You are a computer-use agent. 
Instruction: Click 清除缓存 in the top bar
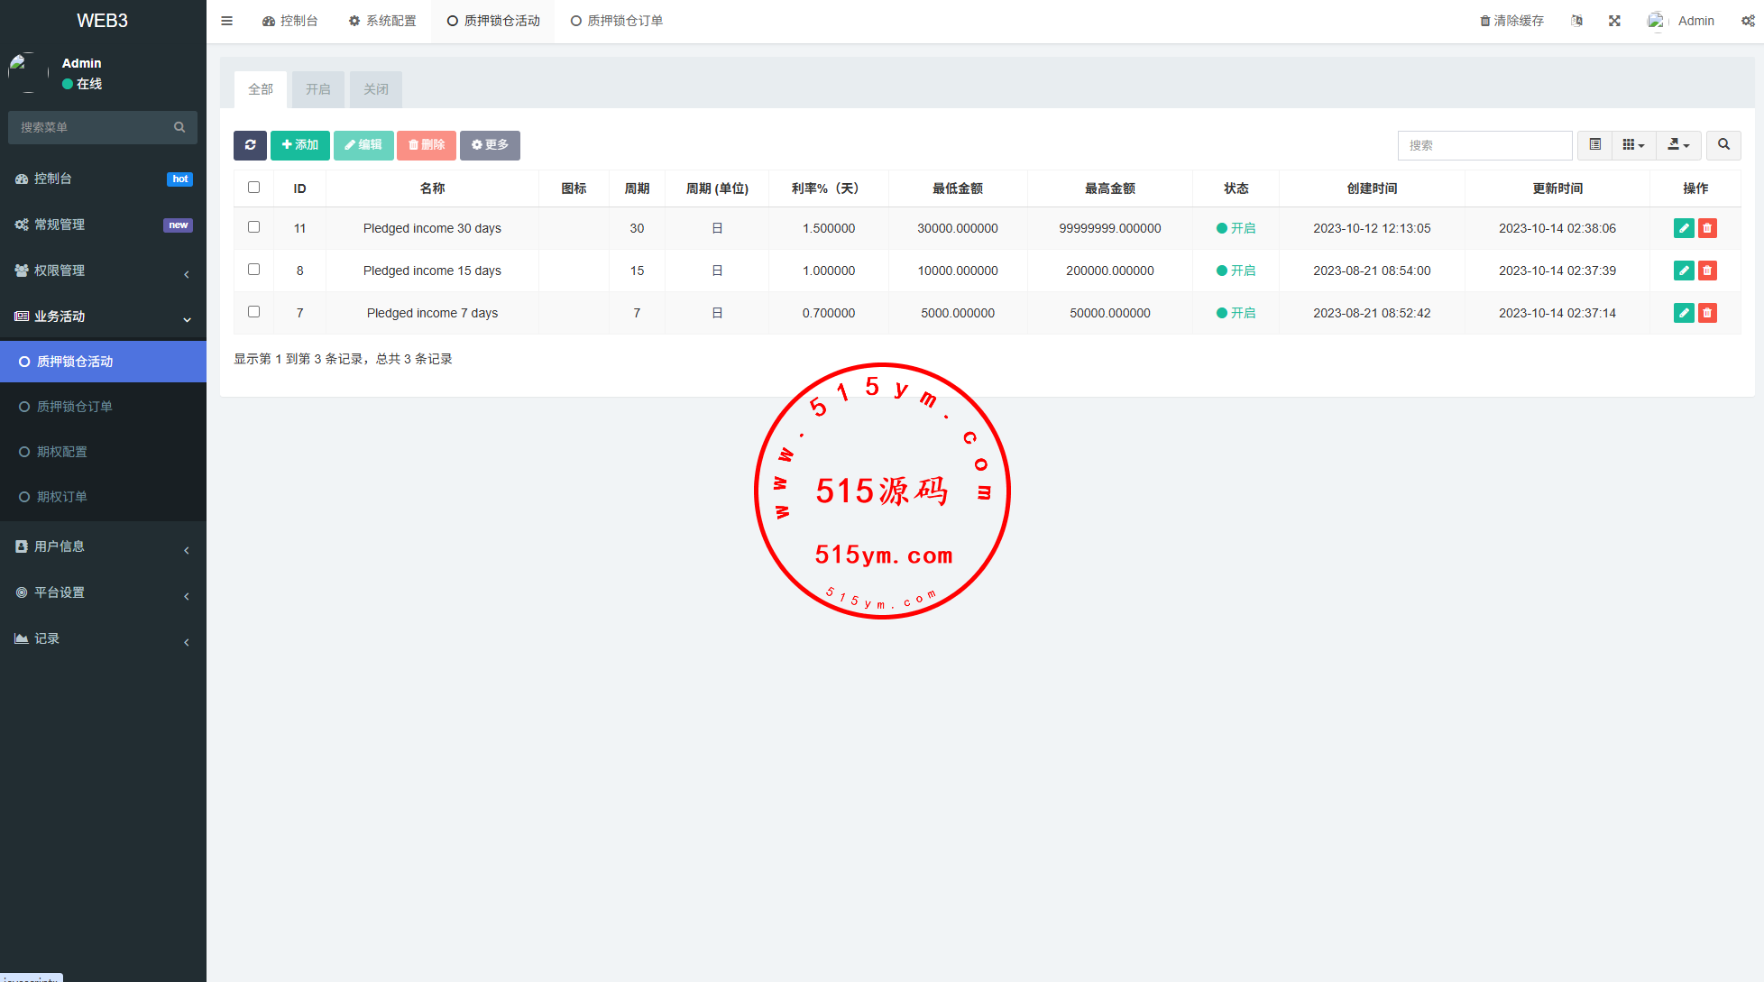[1511, 21]
